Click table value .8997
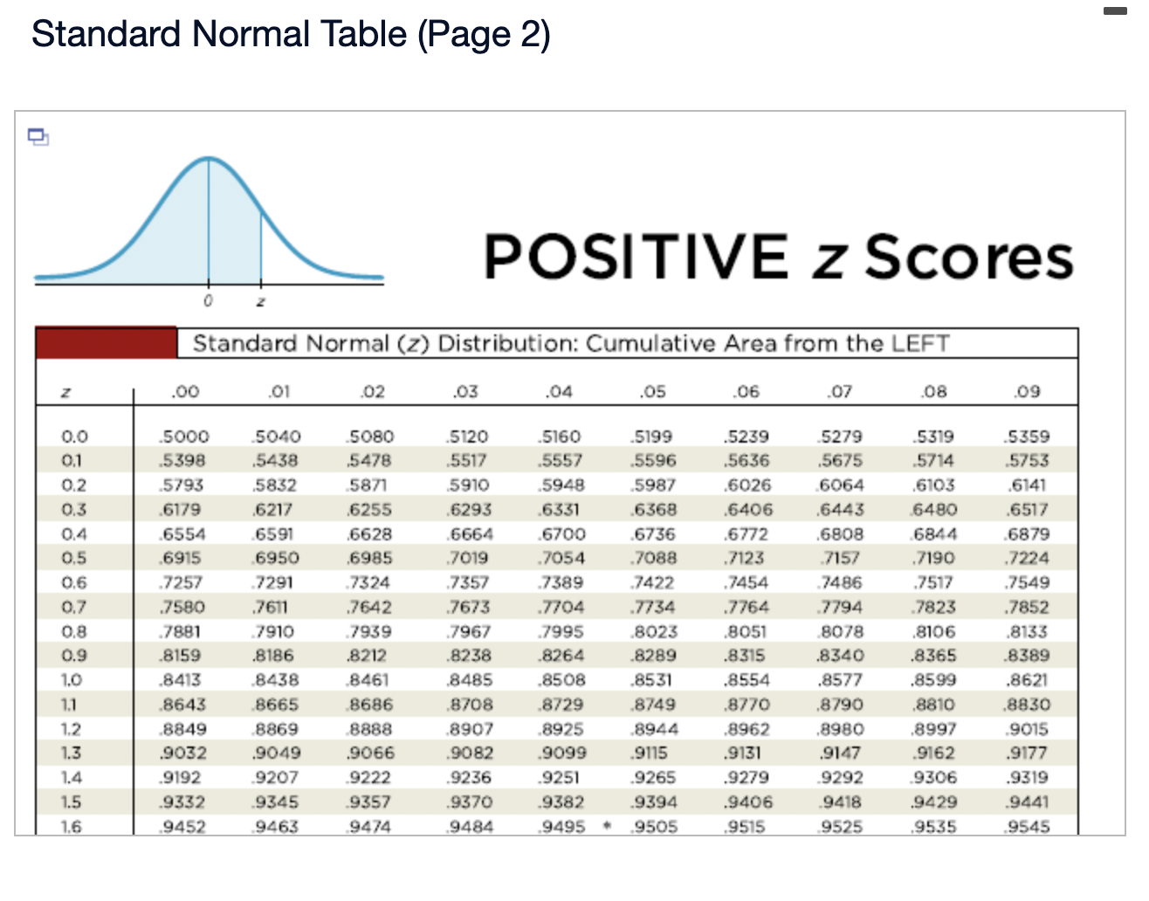 coord(933,729)
